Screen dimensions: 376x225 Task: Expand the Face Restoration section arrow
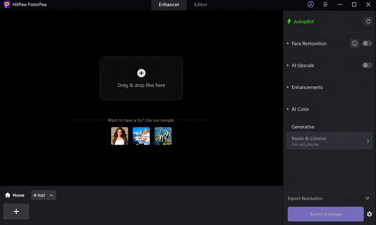pyautogui.click(x=288, y=43)
